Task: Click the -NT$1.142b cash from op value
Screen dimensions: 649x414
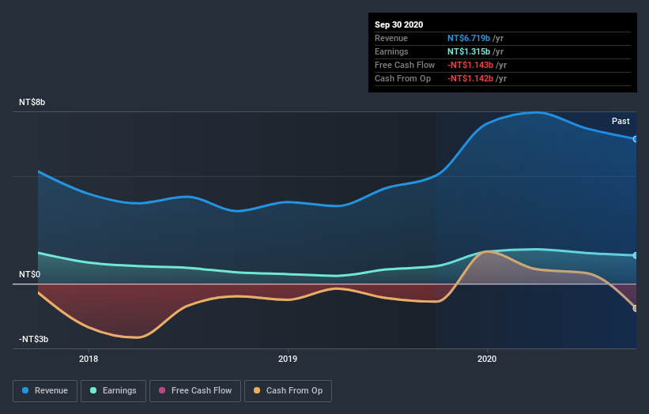Action: (x=470, y=78)
